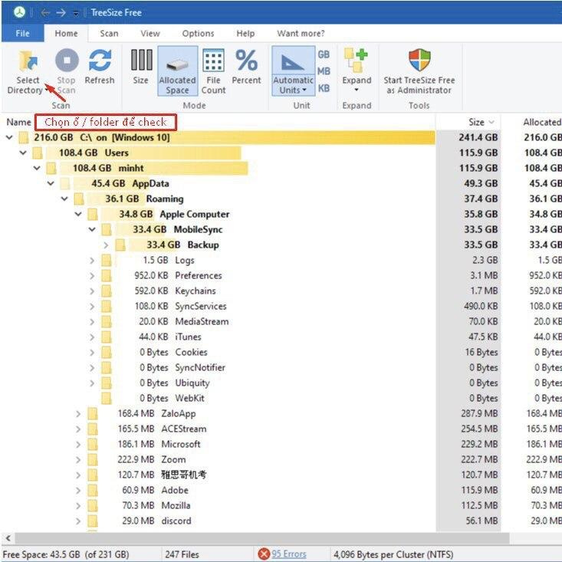Viewport: 562px width, 562px height.
Task: Set display unit to KB
Action: (x=324, y=88)
